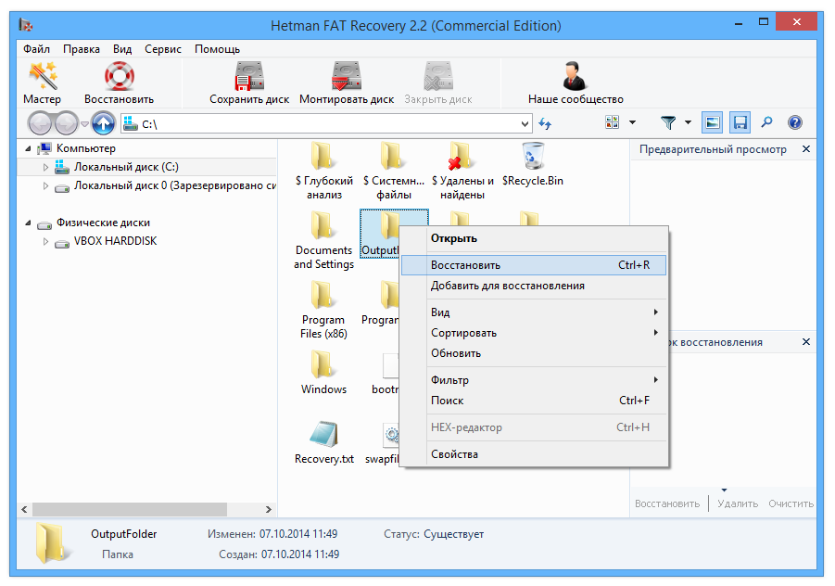Open the Фильтр submenu
835x586 pixels.
pyautogui.click(x=533, y=380)
